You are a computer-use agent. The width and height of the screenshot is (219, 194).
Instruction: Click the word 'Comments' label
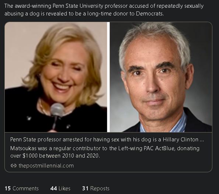(25, 188)
